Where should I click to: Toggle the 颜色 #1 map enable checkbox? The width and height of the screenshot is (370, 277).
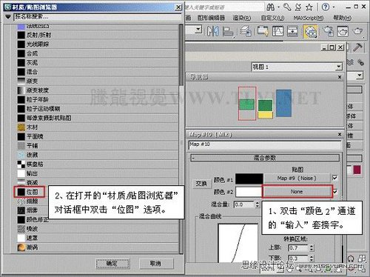click(334, 178)
